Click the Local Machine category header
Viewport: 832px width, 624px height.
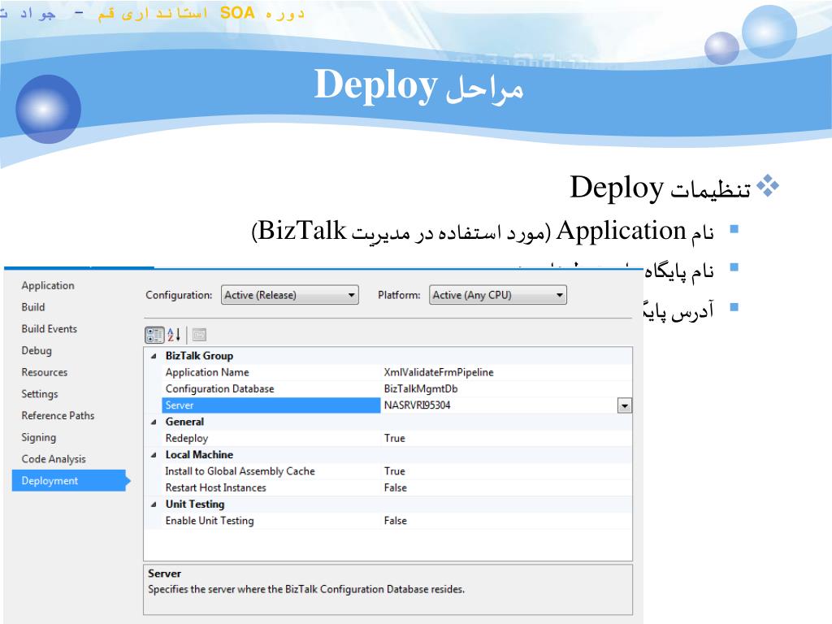pyautogui.click(x=199, y=455)
